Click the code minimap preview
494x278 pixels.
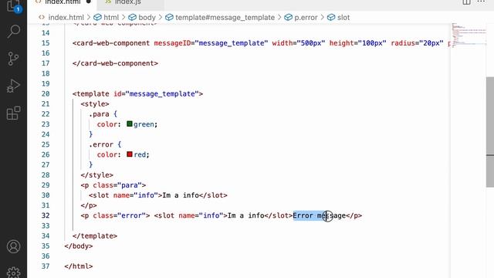(x=468, y=36)
